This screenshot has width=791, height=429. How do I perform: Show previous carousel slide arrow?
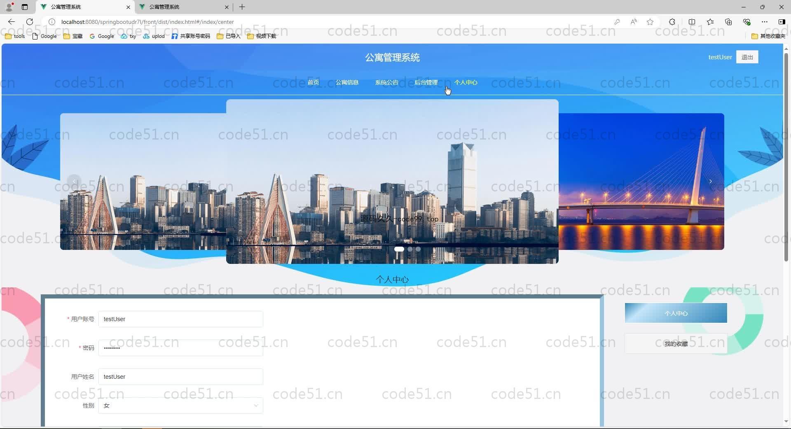(74, 181)
